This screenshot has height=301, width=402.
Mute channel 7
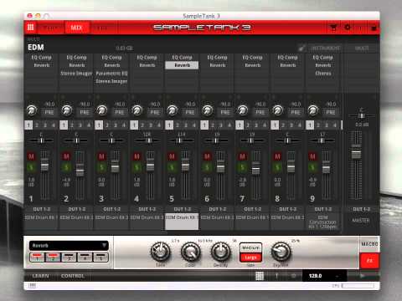(242, 156)
